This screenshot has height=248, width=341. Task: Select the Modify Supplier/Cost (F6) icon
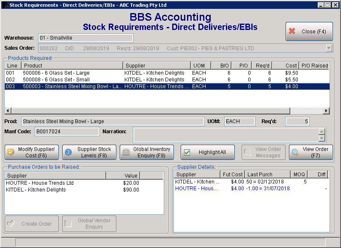(11, 152)
